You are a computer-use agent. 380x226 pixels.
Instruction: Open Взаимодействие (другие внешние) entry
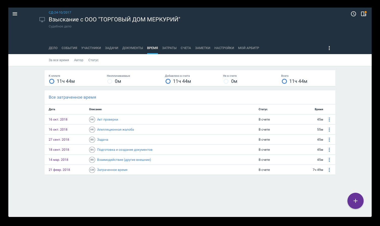(124, 160)
